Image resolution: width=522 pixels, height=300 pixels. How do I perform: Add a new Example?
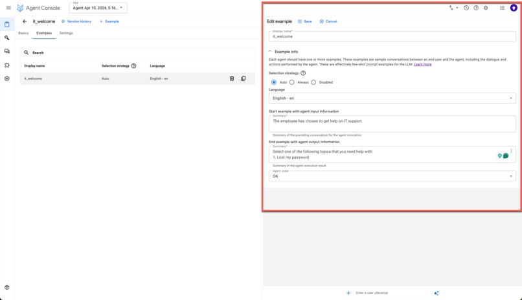click(x=109, y=21)
